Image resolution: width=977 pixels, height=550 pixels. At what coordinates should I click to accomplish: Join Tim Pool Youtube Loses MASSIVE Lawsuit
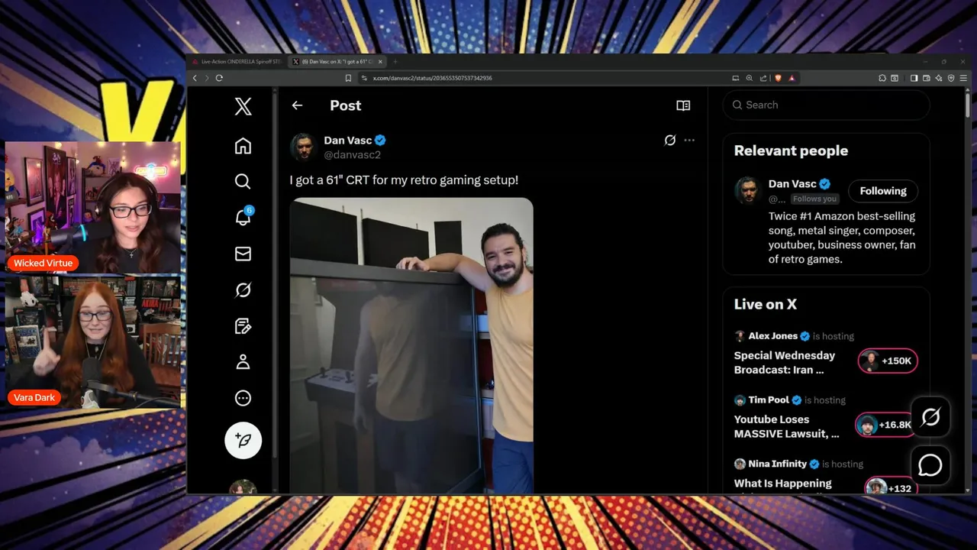point(786,426)
